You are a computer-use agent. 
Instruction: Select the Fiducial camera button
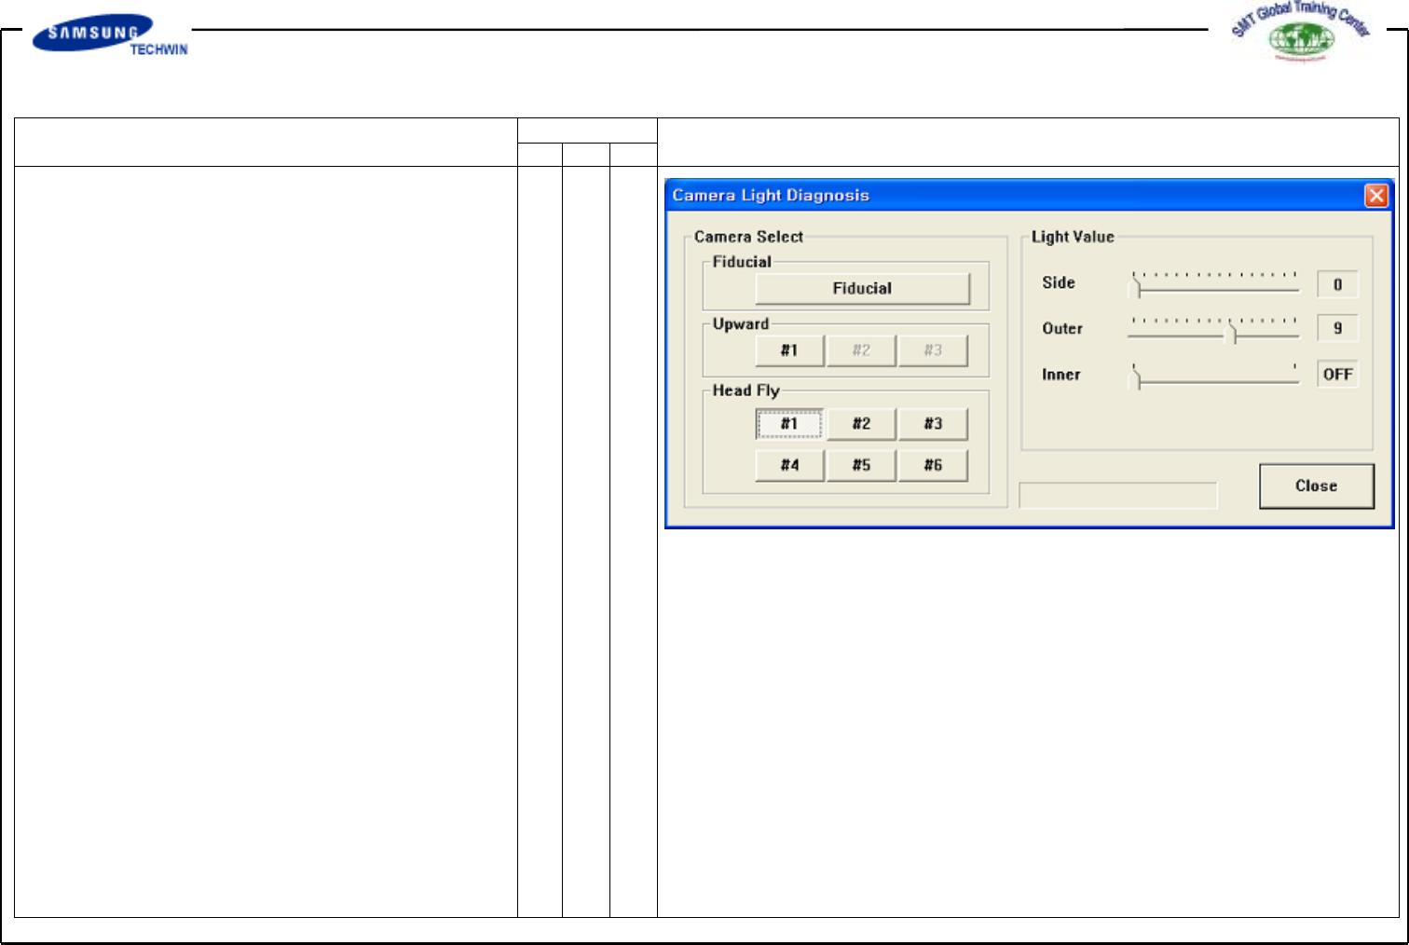[862, 289]
